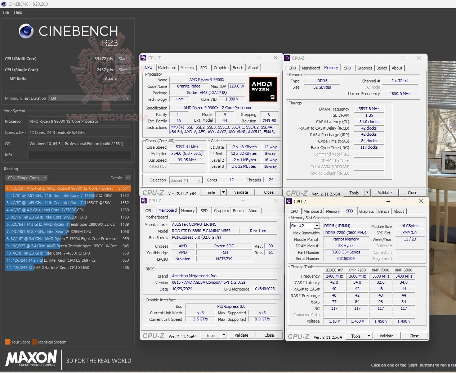Expand the Details arrow in Ranking section
The image size is (456, 373).
pyautogui.click(x=128, y=177)
